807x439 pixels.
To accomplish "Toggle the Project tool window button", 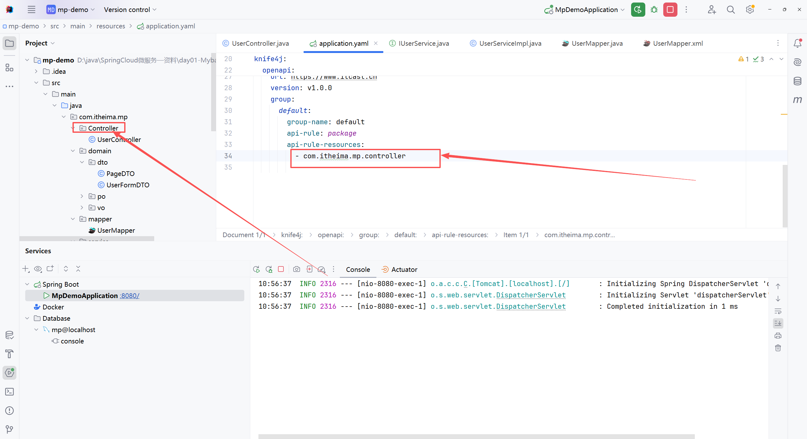I will 9,43.
